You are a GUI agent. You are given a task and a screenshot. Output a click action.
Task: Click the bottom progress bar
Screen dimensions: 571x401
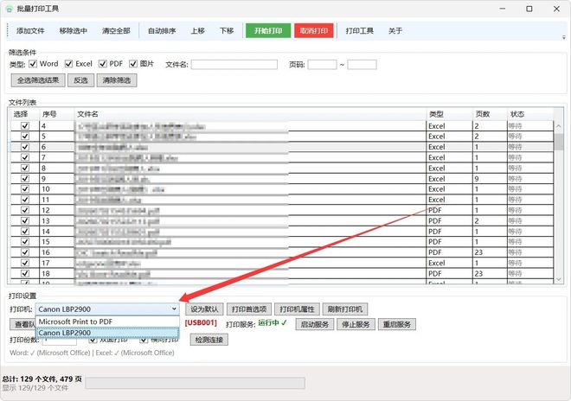(x=195, y=383)
